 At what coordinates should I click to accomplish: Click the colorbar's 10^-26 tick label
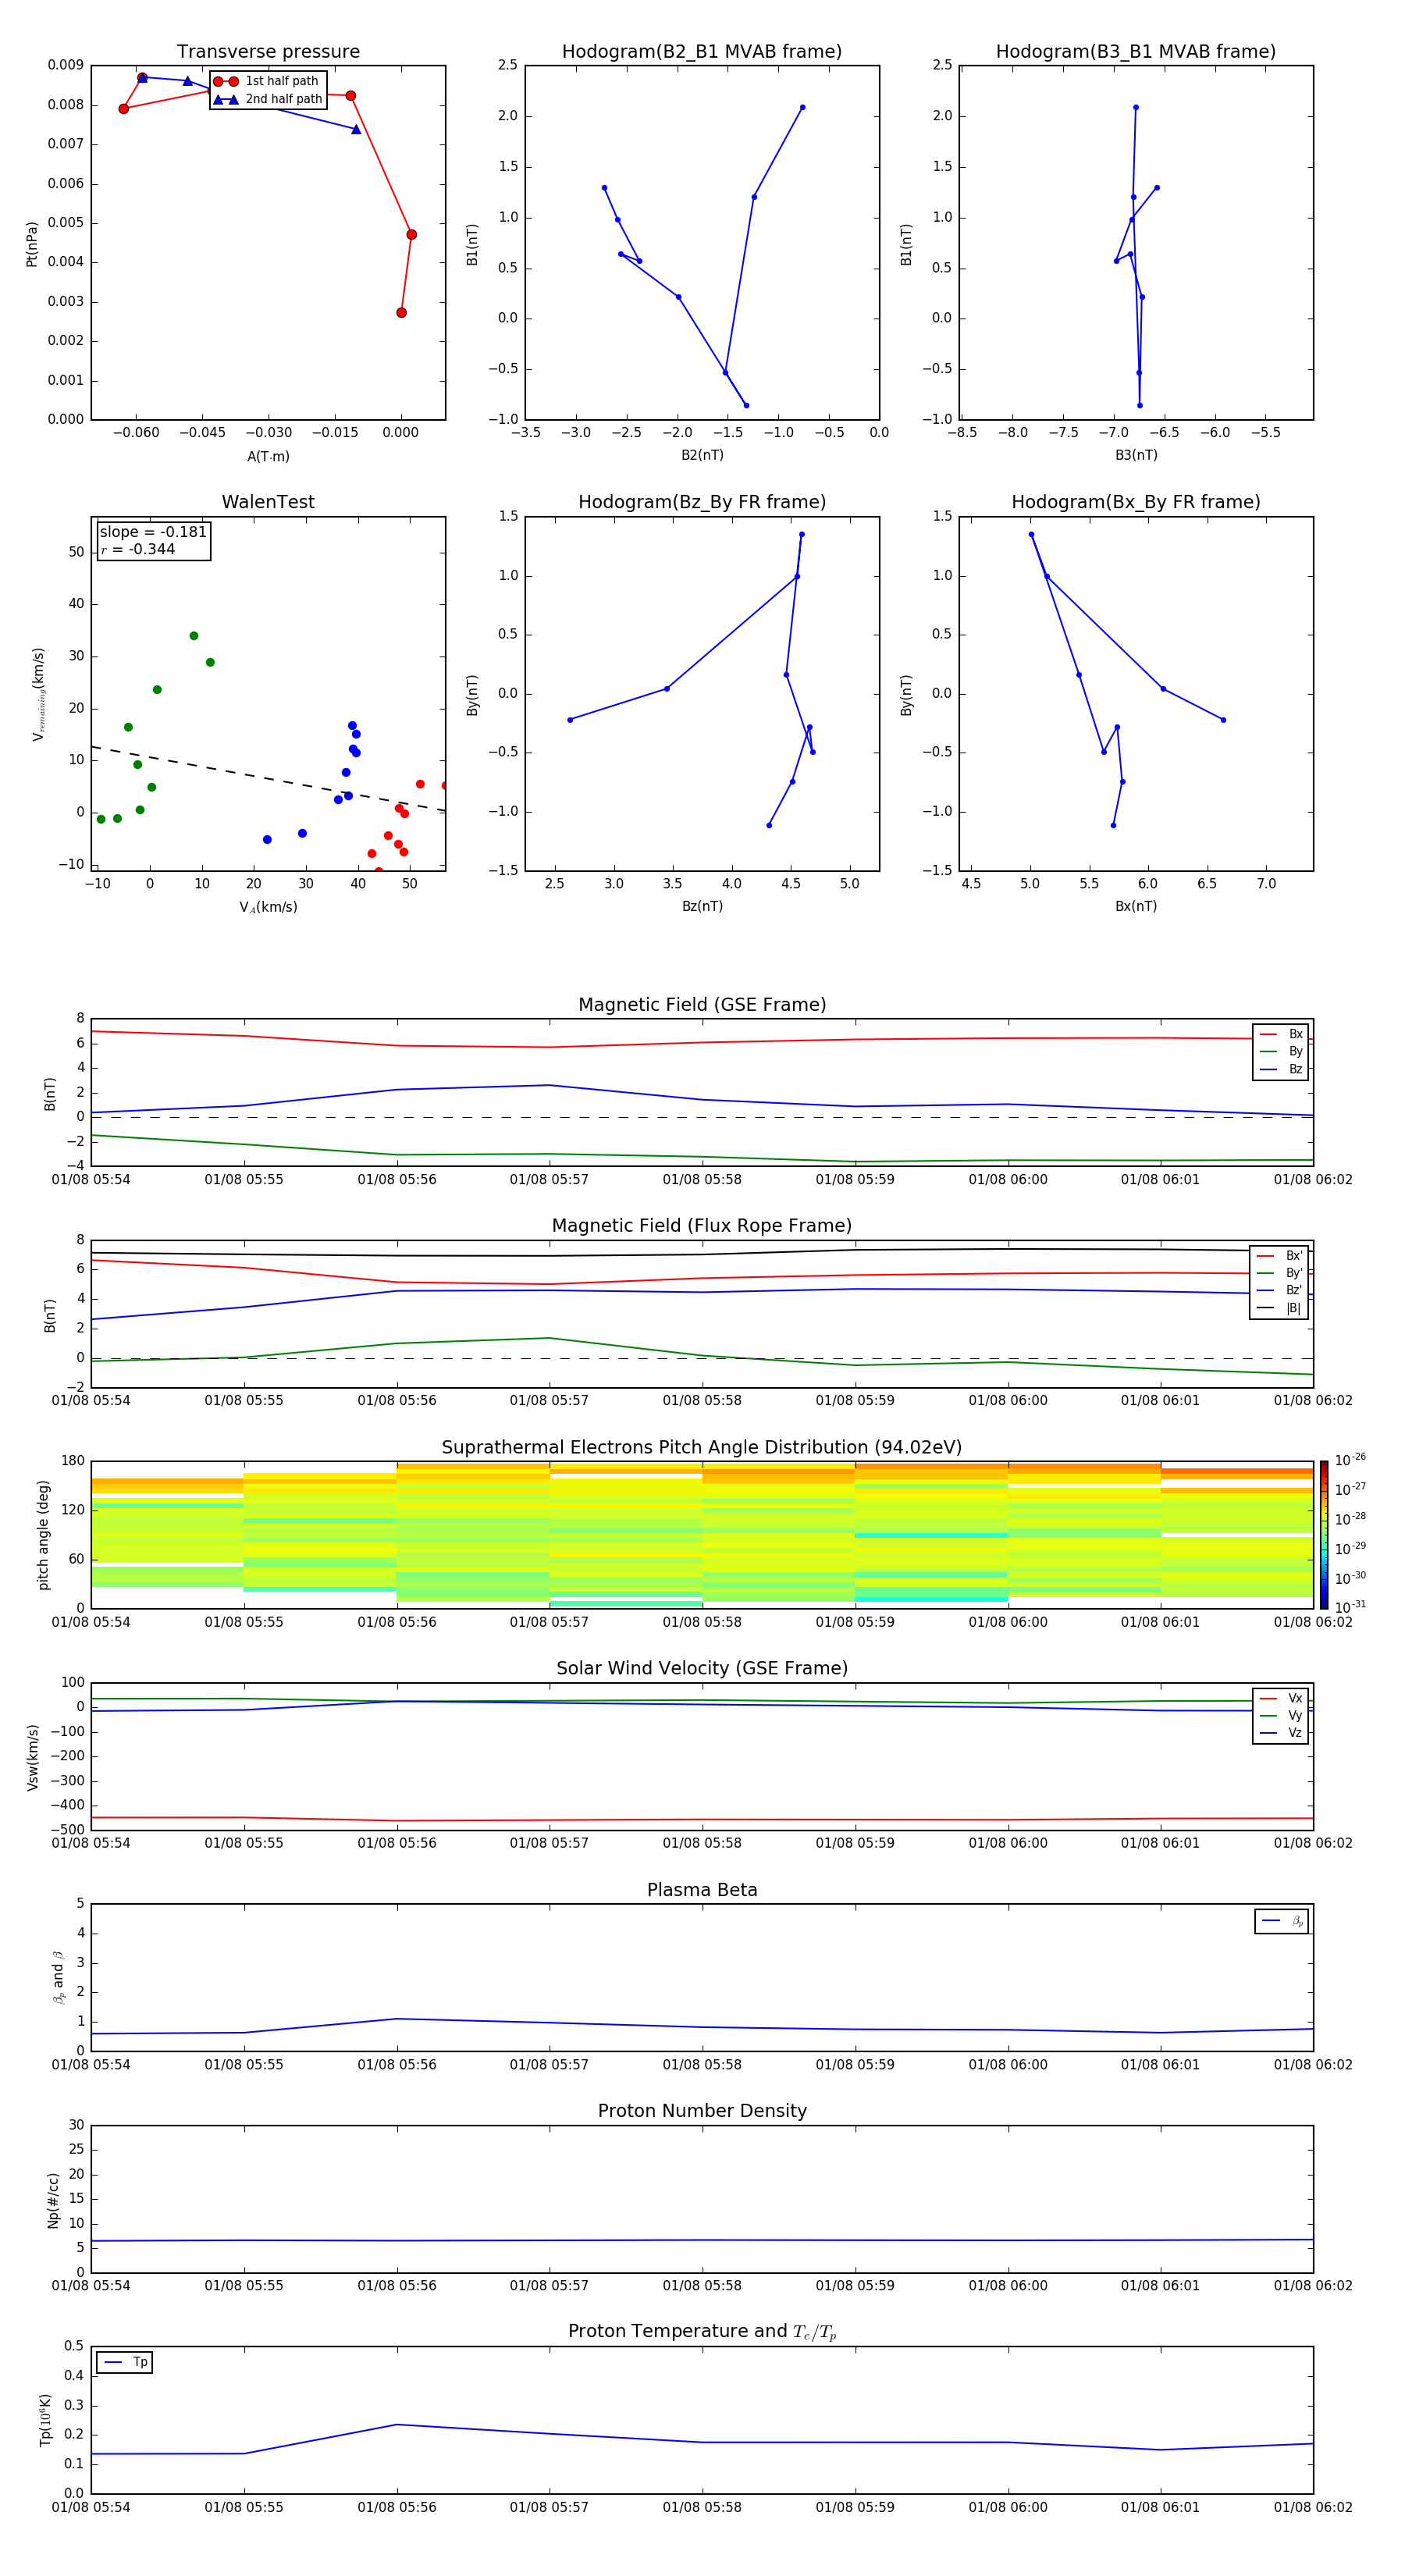click(1350, 1460)
